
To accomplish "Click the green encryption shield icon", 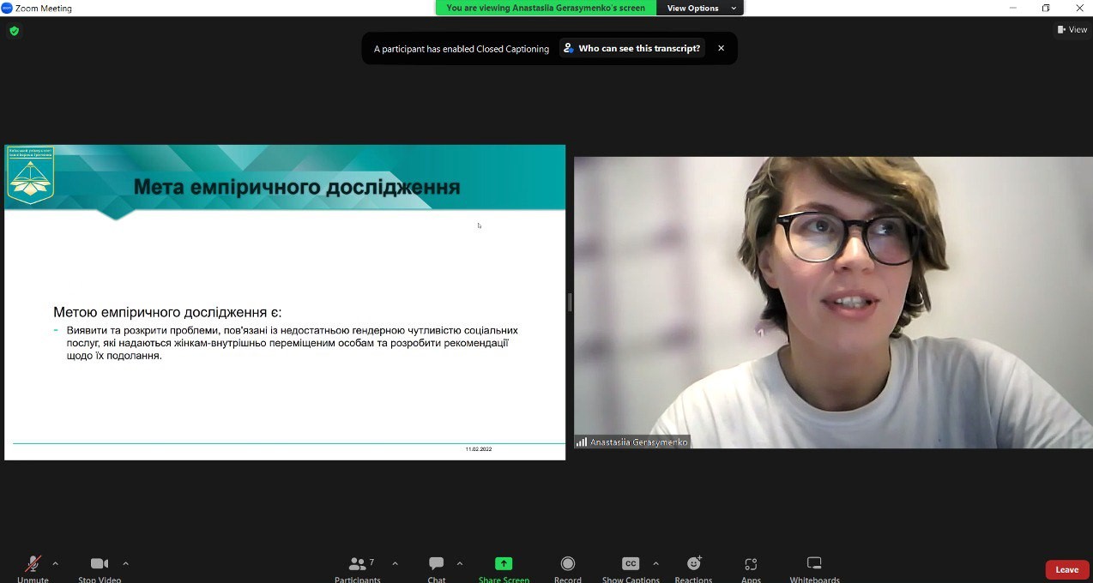I will point(14,31).
